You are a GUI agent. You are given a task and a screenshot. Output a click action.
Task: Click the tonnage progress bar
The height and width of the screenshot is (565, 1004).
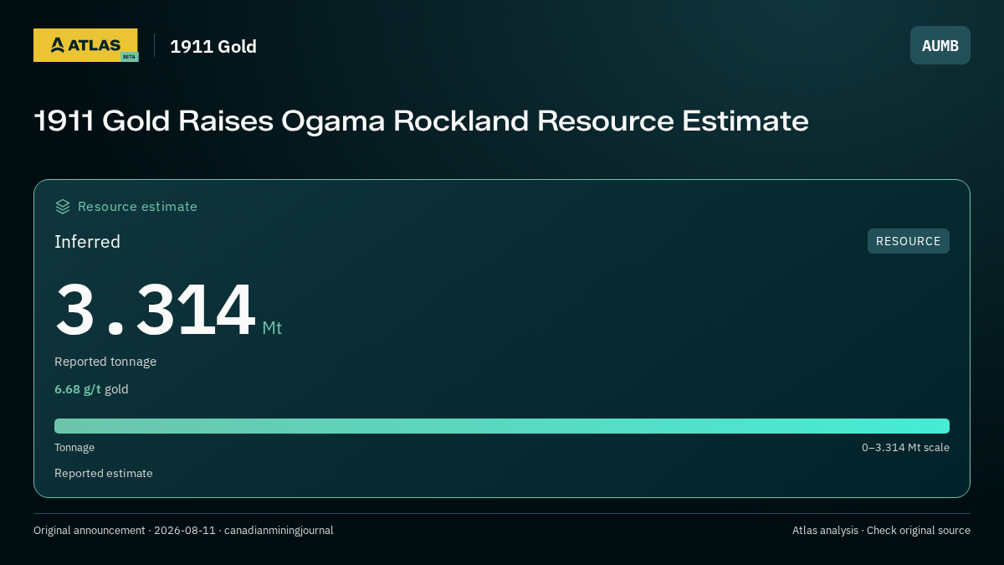pyautogui.click(x=502, y=426)
